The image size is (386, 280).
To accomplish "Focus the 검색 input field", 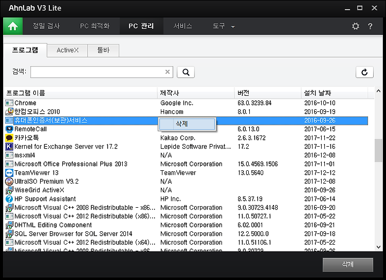I will point(102,72).
